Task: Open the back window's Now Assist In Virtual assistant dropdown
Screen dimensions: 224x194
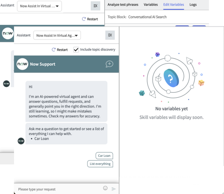Action: point(40,6)
